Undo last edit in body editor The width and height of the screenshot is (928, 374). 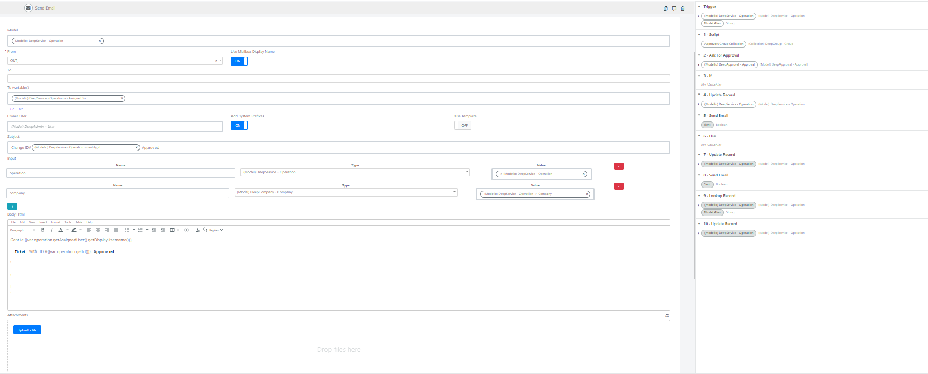point(205,230)
